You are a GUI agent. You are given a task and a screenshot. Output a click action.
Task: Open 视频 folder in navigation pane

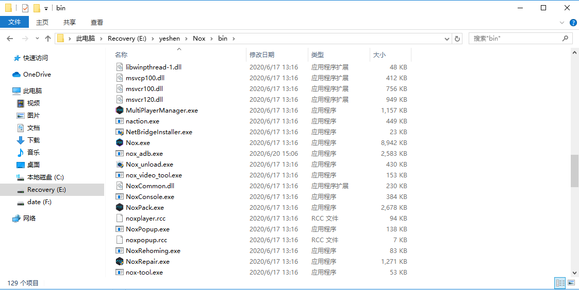(33, 103)
